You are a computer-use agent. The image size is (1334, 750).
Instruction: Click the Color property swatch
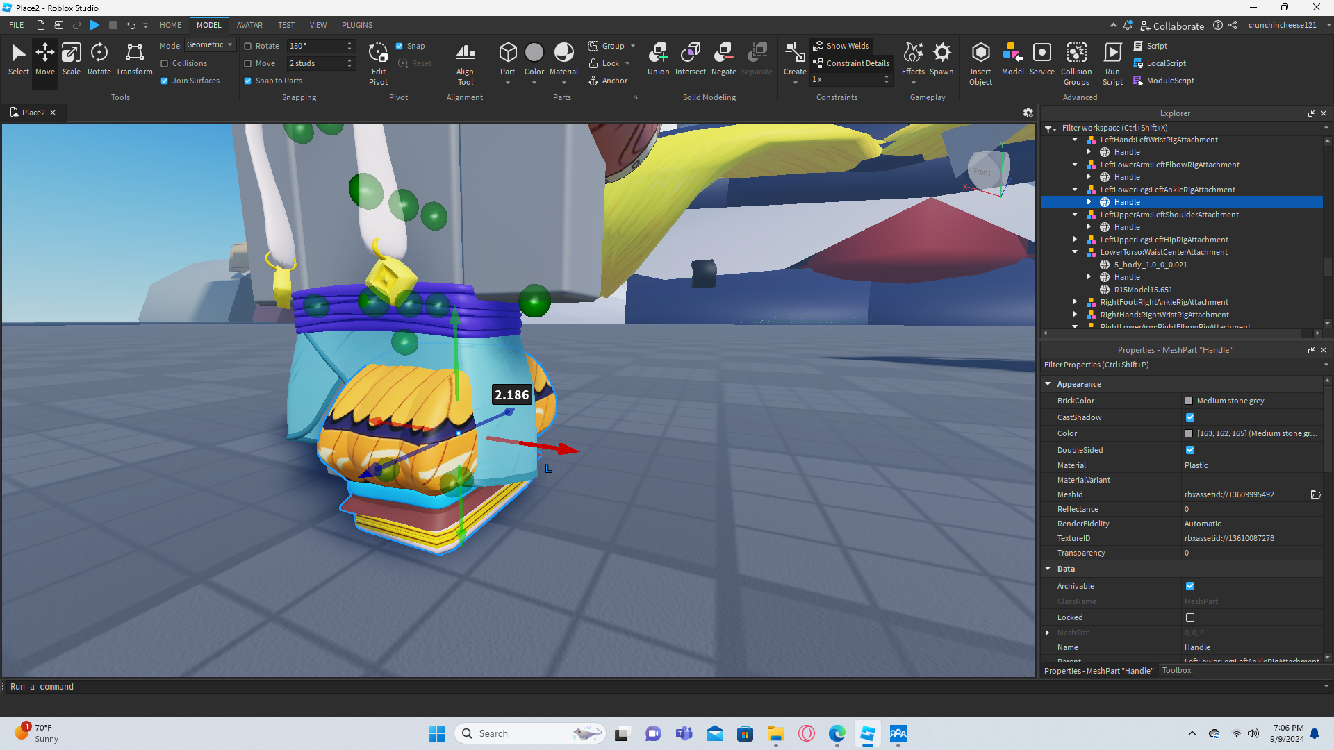[x=1189, y=433]
